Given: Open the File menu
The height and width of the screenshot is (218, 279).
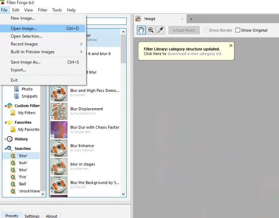Looking at the screenshot, I should pyautogui.click(x=4, y=10).
